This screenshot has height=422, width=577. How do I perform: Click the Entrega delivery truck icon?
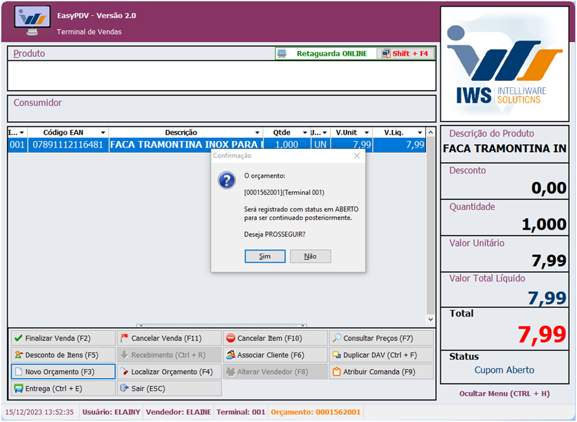(x=18, y=389)
